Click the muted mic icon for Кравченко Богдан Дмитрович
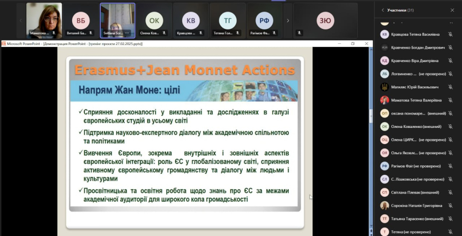This screenshot has width=462, height=236. (450, 47)
